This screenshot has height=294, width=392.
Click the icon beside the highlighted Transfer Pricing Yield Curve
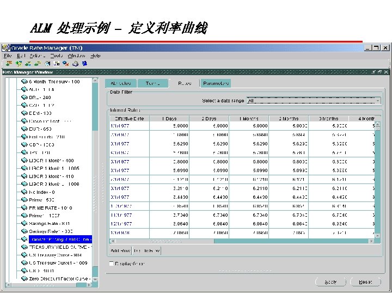tap(24, 239)
